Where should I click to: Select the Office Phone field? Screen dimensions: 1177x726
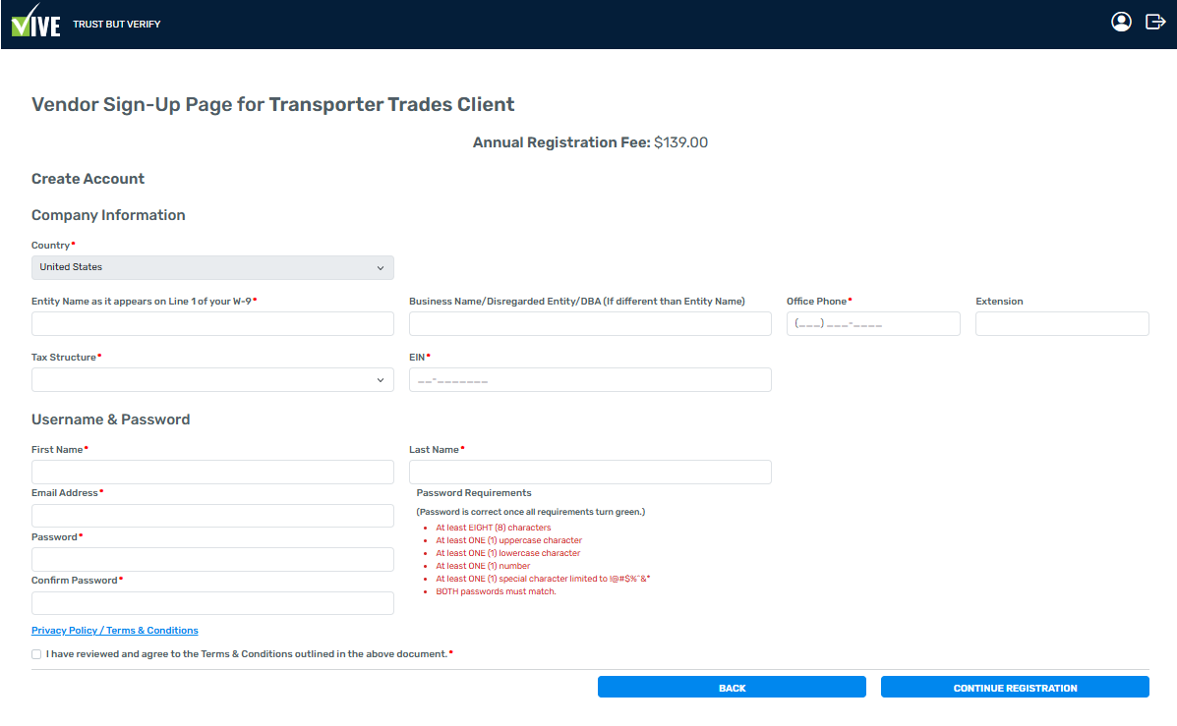[x=873, y=324]
